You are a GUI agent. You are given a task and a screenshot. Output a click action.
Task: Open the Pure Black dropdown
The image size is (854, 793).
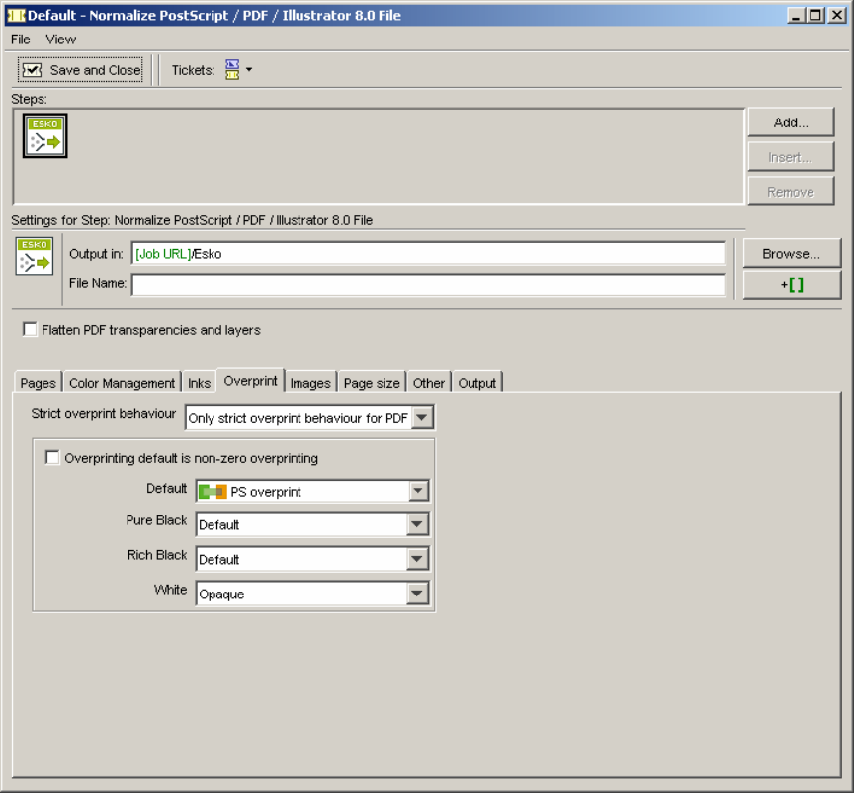coord(417,524)
